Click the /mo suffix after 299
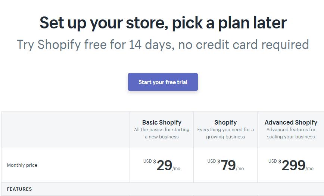 [309, 169]
